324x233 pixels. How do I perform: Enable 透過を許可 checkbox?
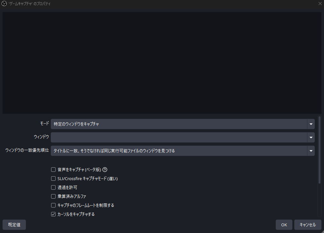[x=53, y=187]
